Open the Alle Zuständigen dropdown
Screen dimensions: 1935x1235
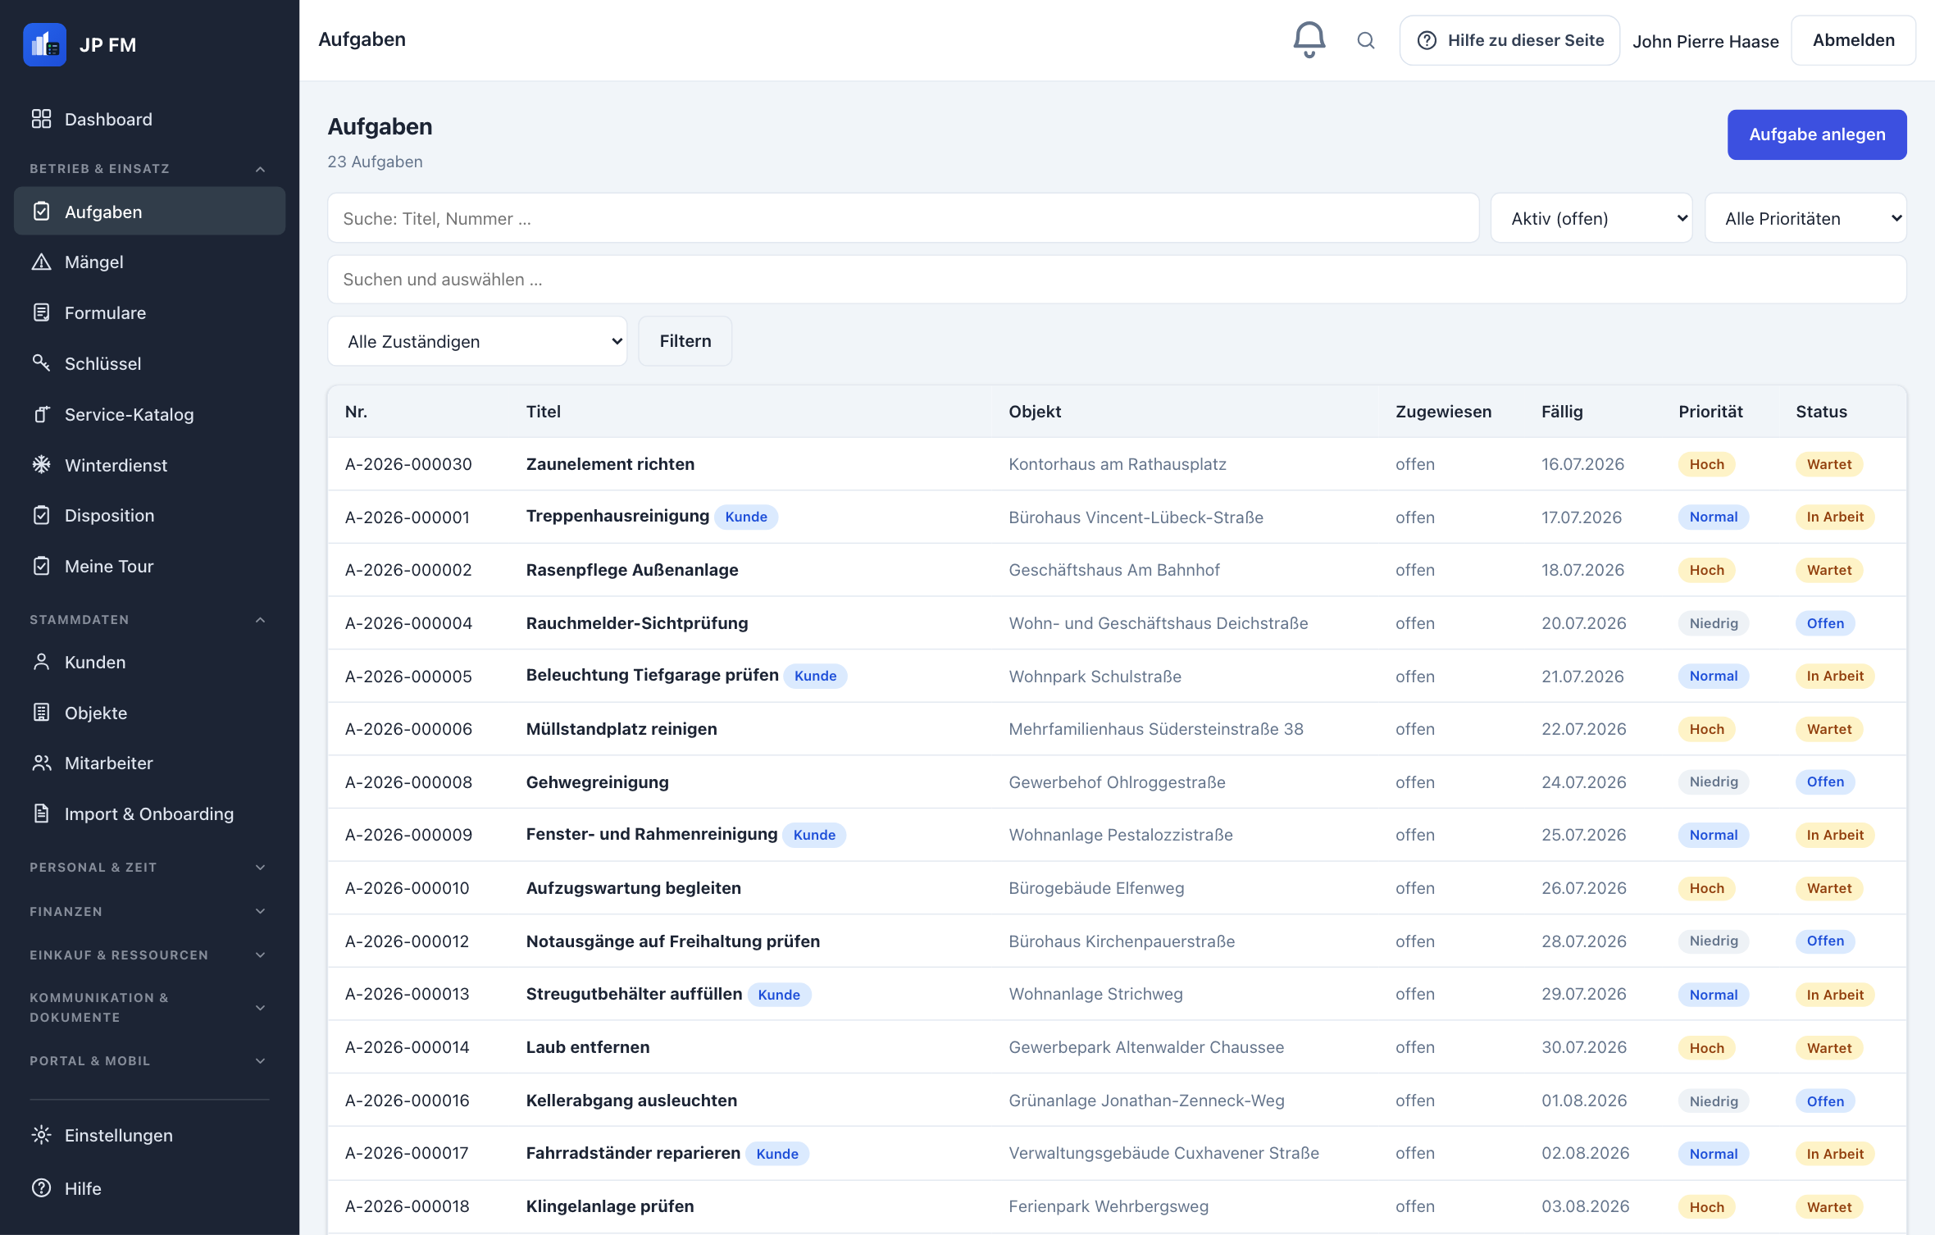(x=477, y=341)
